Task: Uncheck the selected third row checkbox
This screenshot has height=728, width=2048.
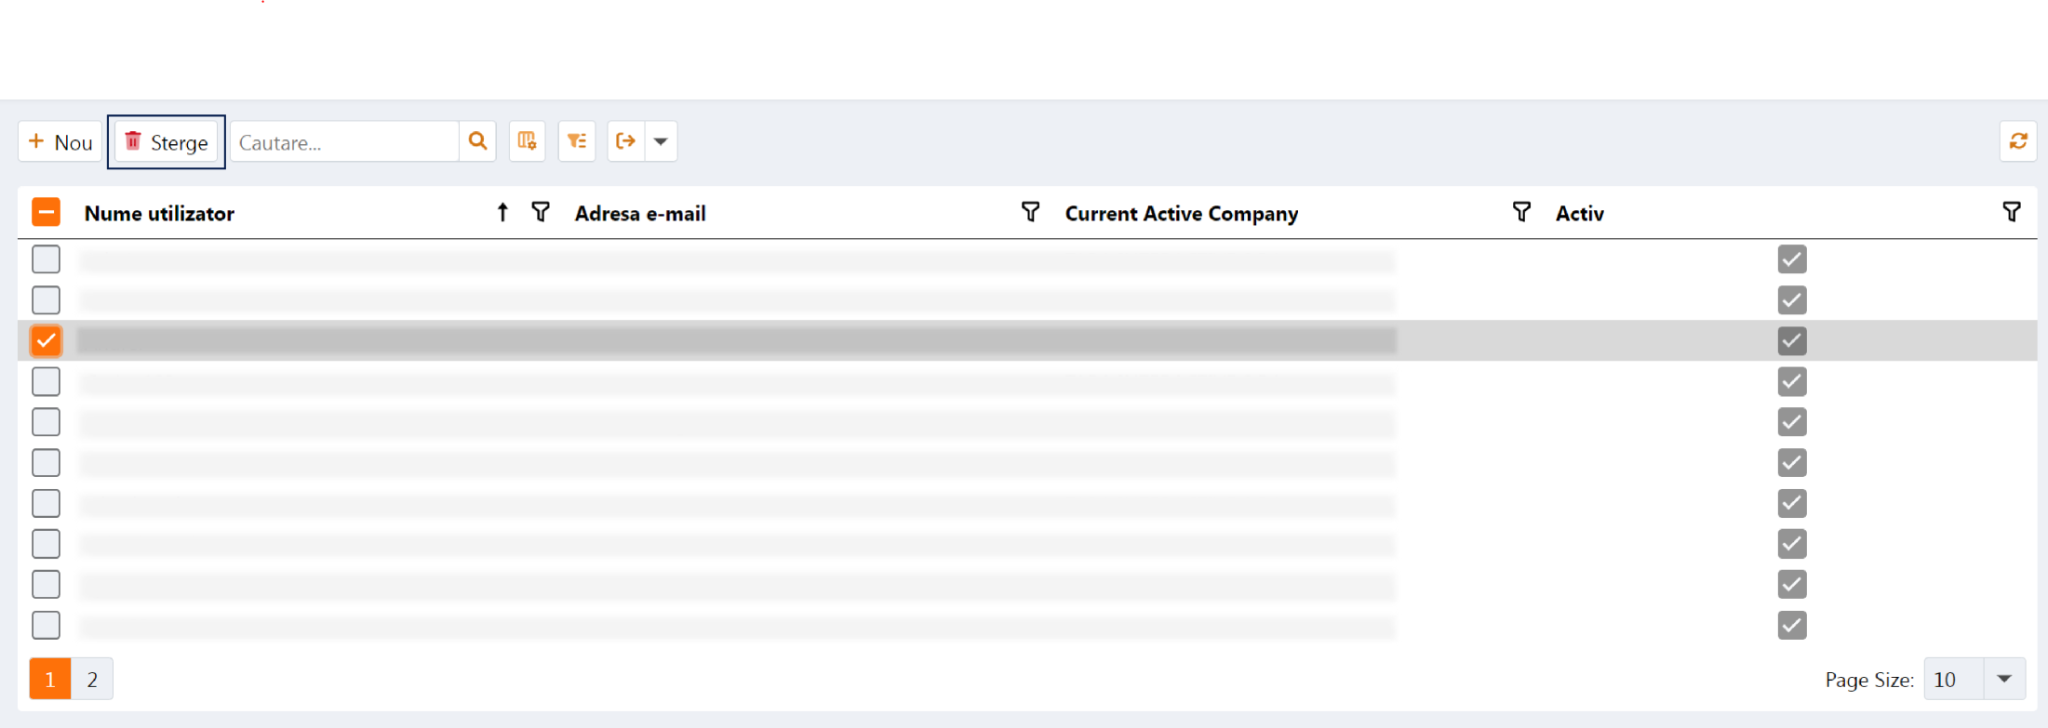Action: 46,341
